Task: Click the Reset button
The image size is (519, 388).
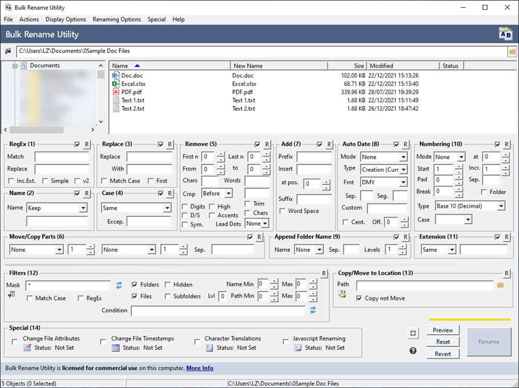Action: pos(443,342)
